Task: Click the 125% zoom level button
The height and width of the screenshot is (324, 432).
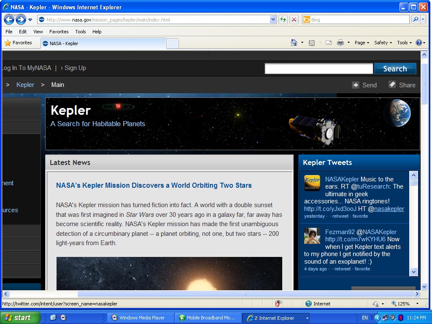Action: [x=401, y=304]
